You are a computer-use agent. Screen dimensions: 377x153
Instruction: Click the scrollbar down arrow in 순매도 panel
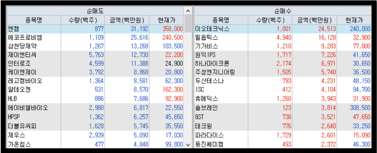188,145
